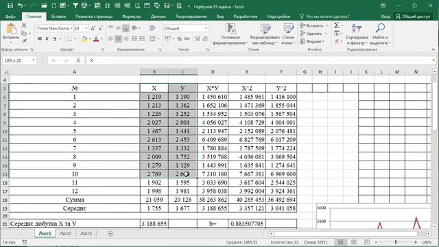This screenshot has width=439, height=247.
Task: Apply yellow fill color to cells
Action: pyautogui.click(x=84, y=39)
